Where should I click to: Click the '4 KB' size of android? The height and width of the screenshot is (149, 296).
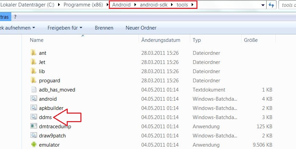(267, 99)
